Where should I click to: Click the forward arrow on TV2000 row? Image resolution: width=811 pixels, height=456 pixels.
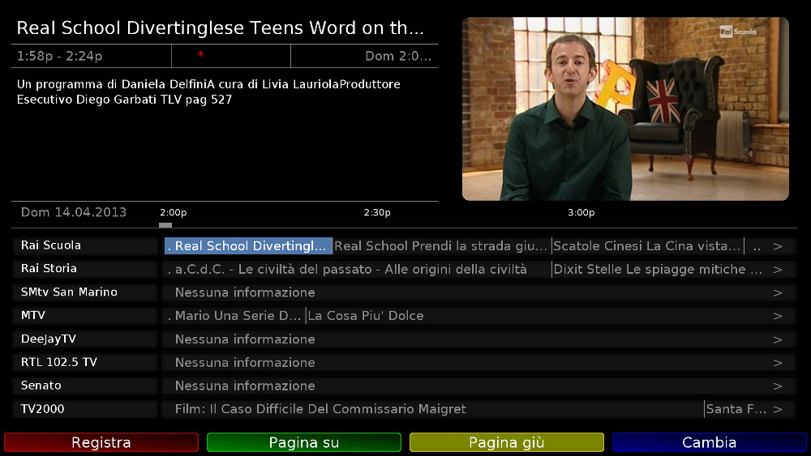tap(778, 410)
